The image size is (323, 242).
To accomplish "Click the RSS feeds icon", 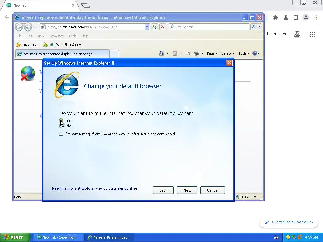I will (x=175, y=54).
